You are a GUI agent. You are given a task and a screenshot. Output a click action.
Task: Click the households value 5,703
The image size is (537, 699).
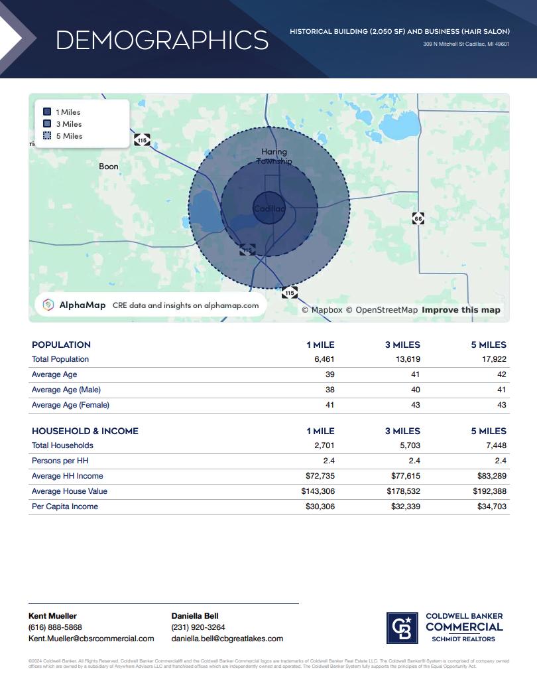click(410, 445)
